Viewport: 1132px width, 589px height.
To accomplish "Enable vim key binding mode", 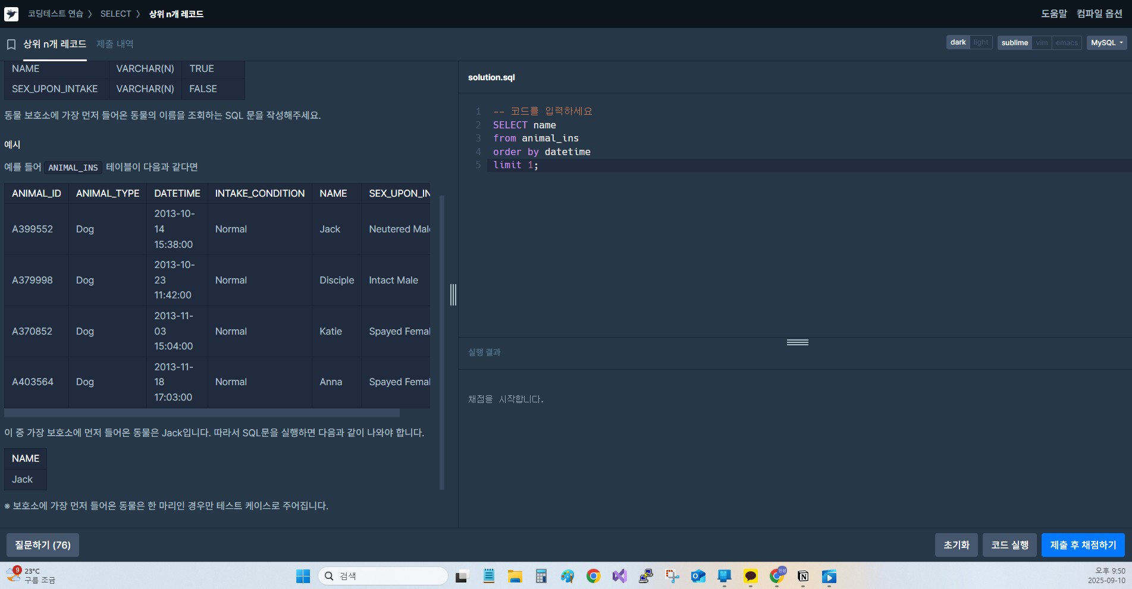I will click(1042, 43).
